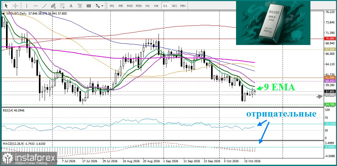The height and width of the screenshot is (166, 337).
Task: Switch chart to H4 timeframe
Action: coord(156,6)
